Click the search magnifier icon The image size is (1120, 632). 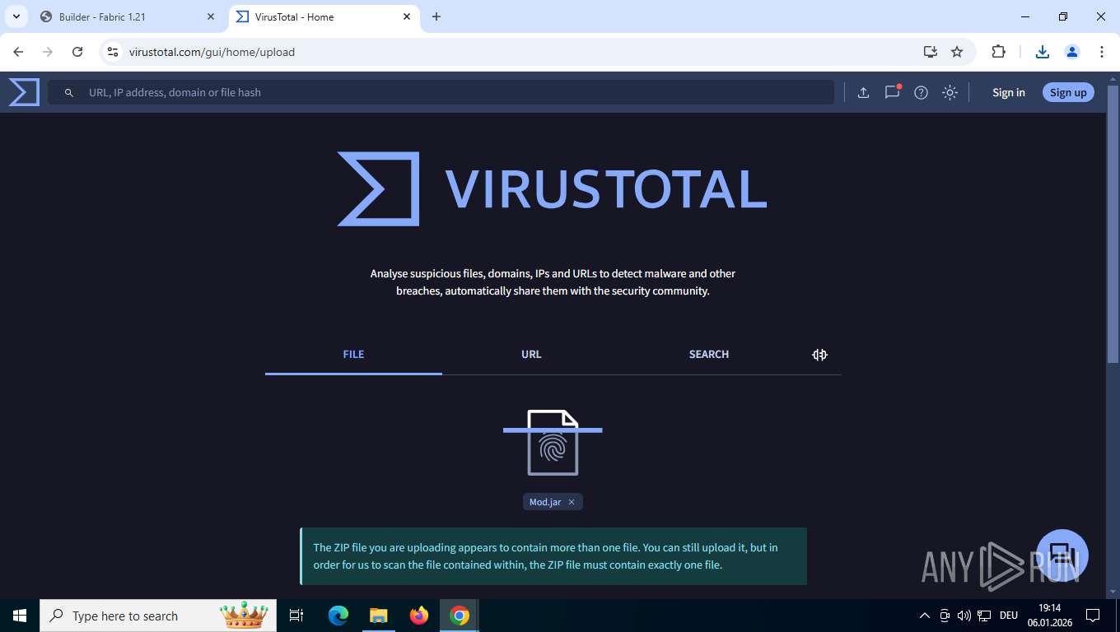(69, 93)
